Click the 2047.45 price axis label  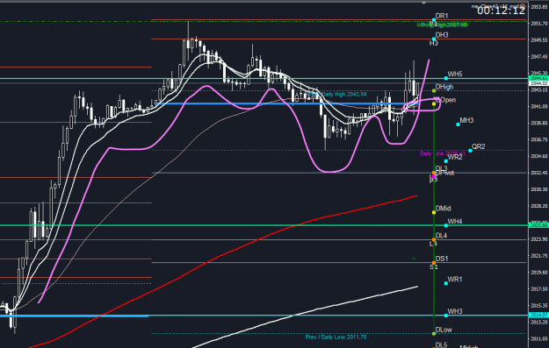click(x=539, y=57)
